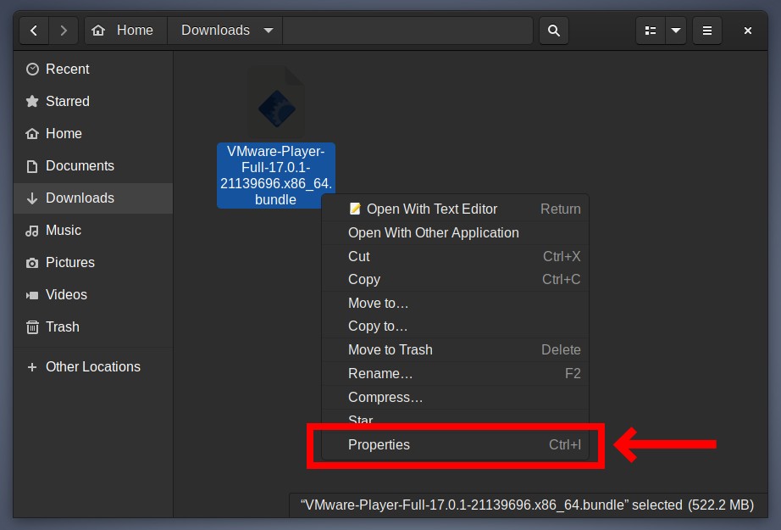Open Pictures in the sidebar
Screen dimensions: 781x530
[x=93, y=262]
